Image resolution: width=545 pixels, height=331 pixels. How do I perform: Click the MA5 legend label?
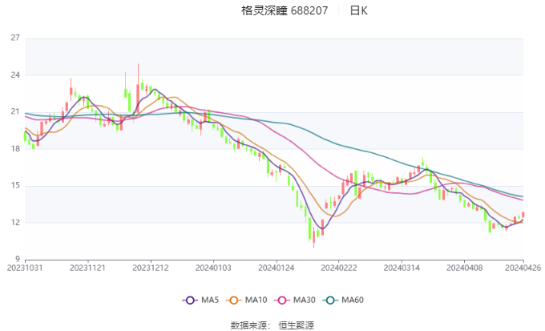tap(210, 300)
